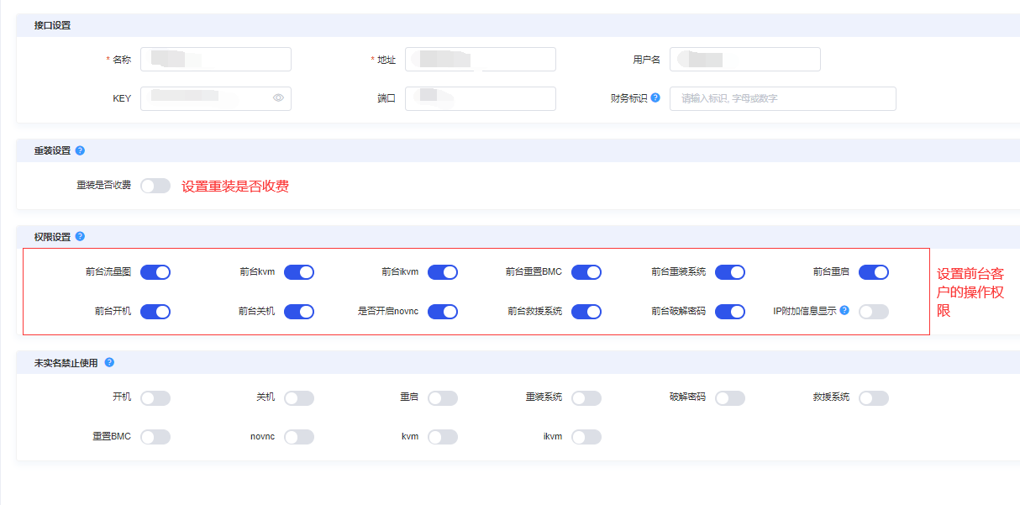
Task: Click the 接口设置 section heading
Action: (x=52, y=25)
